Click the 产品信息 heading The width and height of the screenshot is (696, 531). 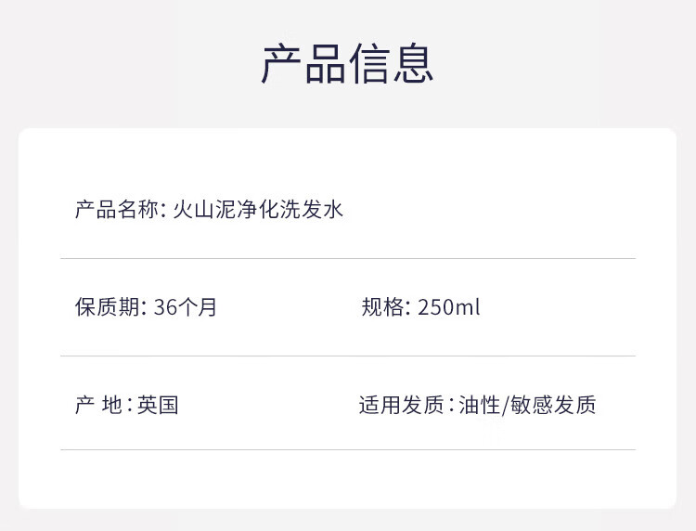click(x=348, y=64)
